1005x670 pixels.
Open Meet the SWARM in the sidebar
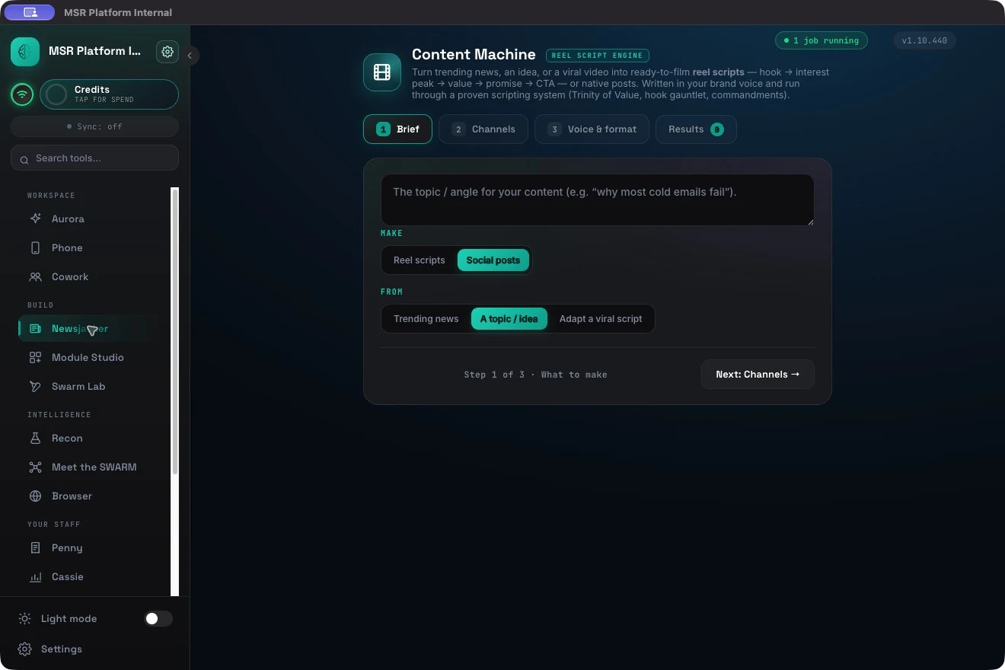(94, 467)
